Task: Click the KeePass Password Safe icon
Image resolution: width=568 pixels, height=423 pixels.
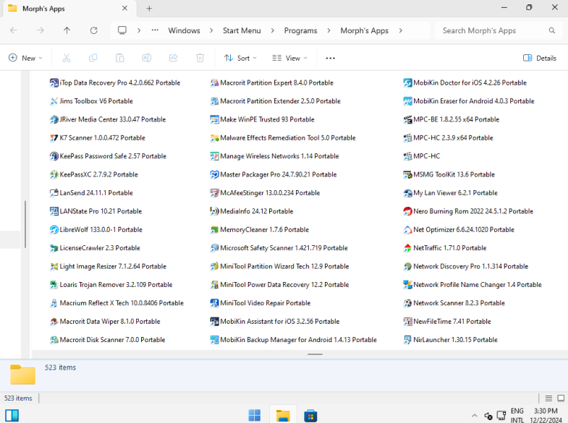Action: click(54, 156)
